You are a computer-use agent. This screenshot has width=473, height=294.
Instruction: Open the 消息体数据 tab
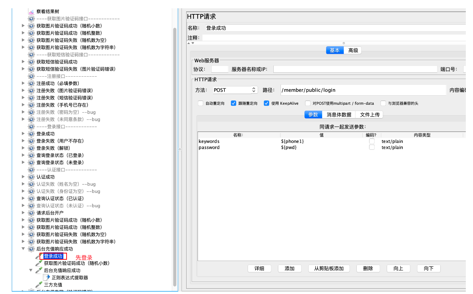[x=339, y=115]
